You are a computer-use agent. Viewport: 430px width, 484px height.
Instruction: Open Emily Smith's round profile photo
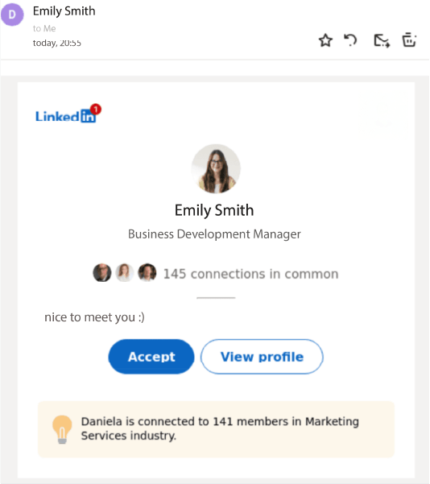pyautogui.click(x=216, y=169)
